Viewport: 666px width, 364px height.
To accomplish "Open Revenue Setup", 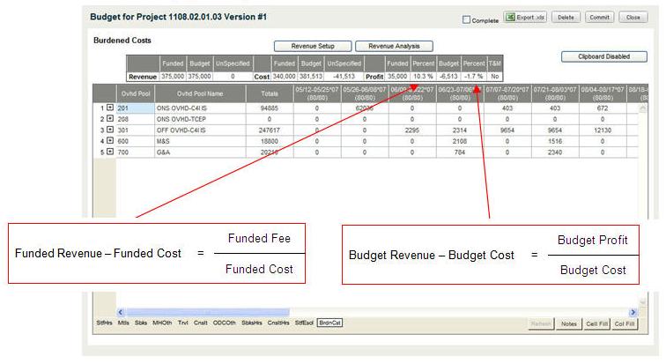I will (x=312, y=46).
